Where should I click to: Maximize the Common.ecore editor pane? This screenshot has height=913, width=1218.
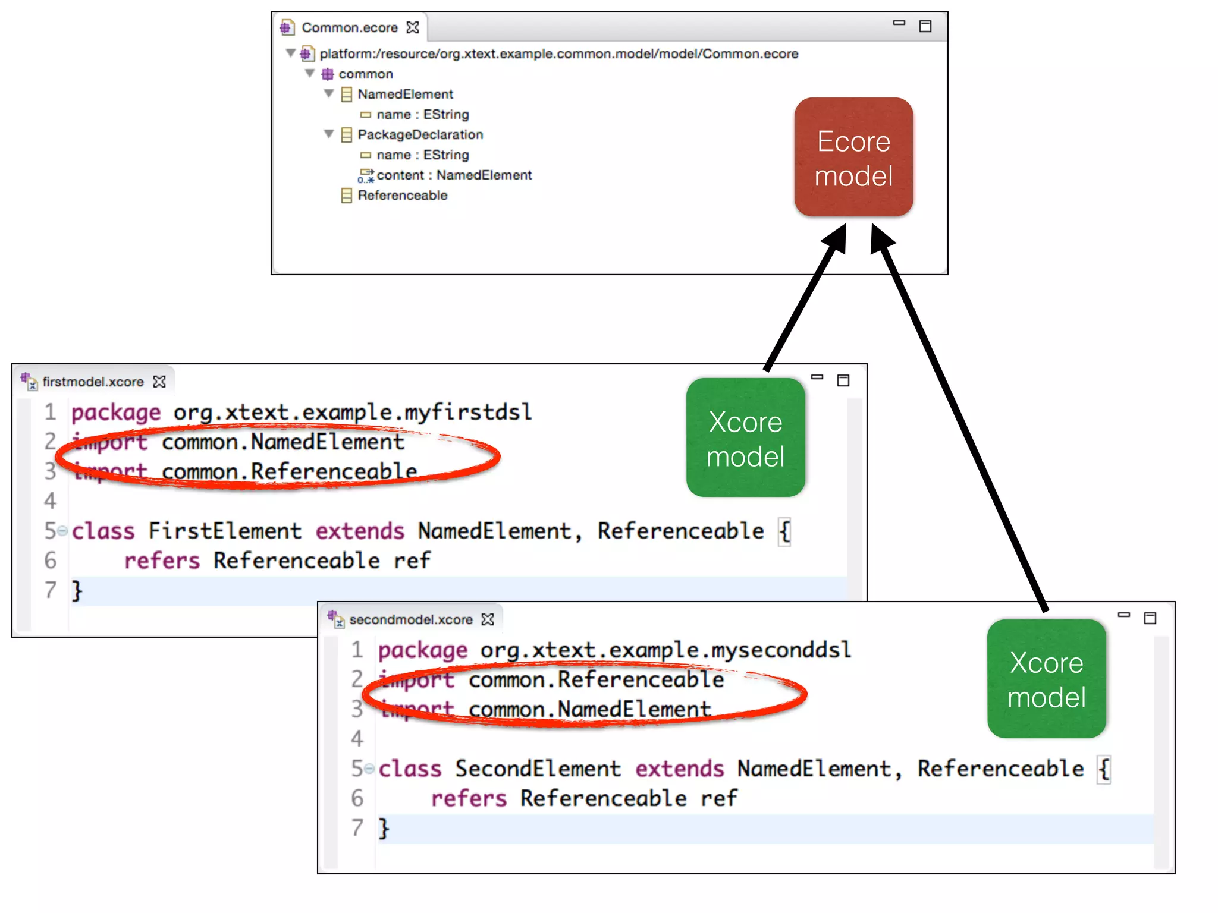(925, 26)
